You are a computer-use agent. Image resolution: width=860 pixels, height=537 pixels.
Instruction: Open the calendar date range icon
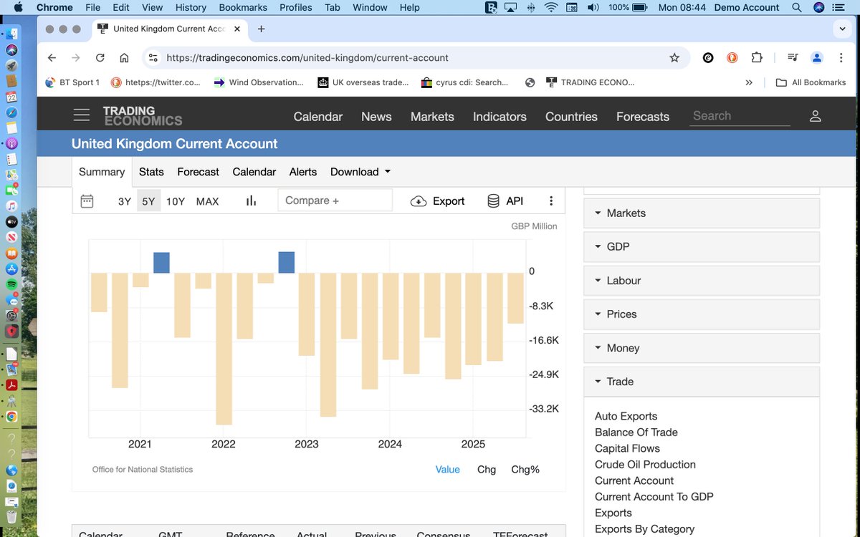tap(87, 201)
